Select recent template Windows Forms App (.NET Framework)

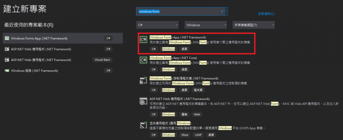(x=63, y=38)
